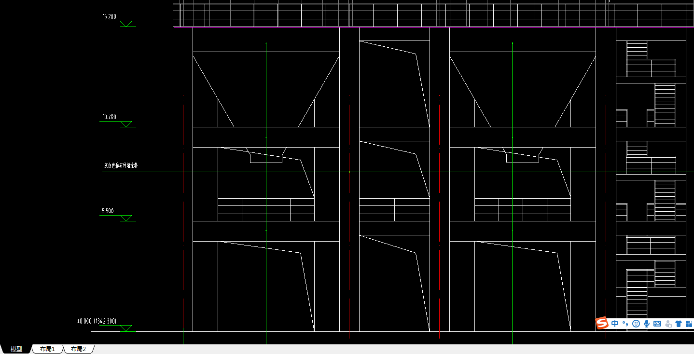This screenshot has height=354, width=694.
Task: Click the grayed user account icon
Action: (668, 324)
